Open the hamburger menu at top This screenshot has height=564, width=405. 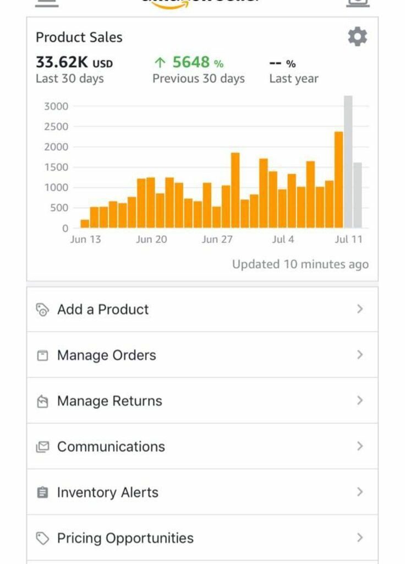click(x=47, y=3)
